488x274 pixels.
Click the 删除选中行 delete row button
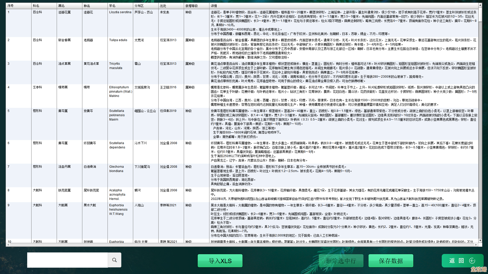coord(341,261)
